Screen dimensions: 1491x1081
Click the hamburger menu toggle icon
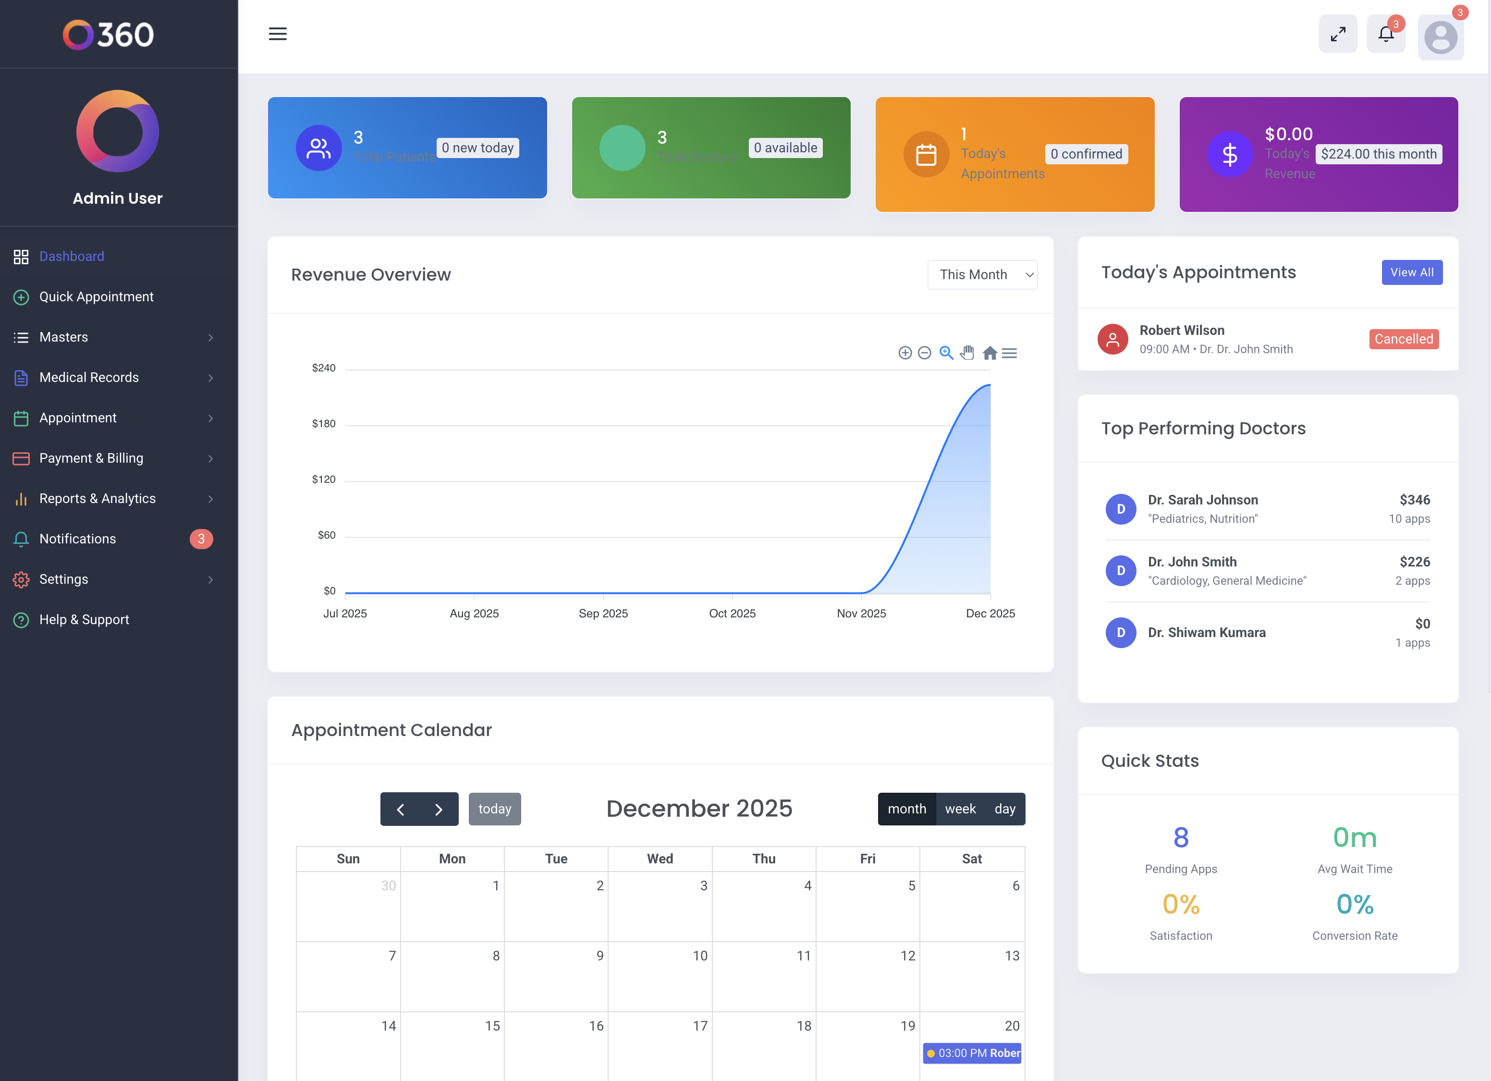278,34
